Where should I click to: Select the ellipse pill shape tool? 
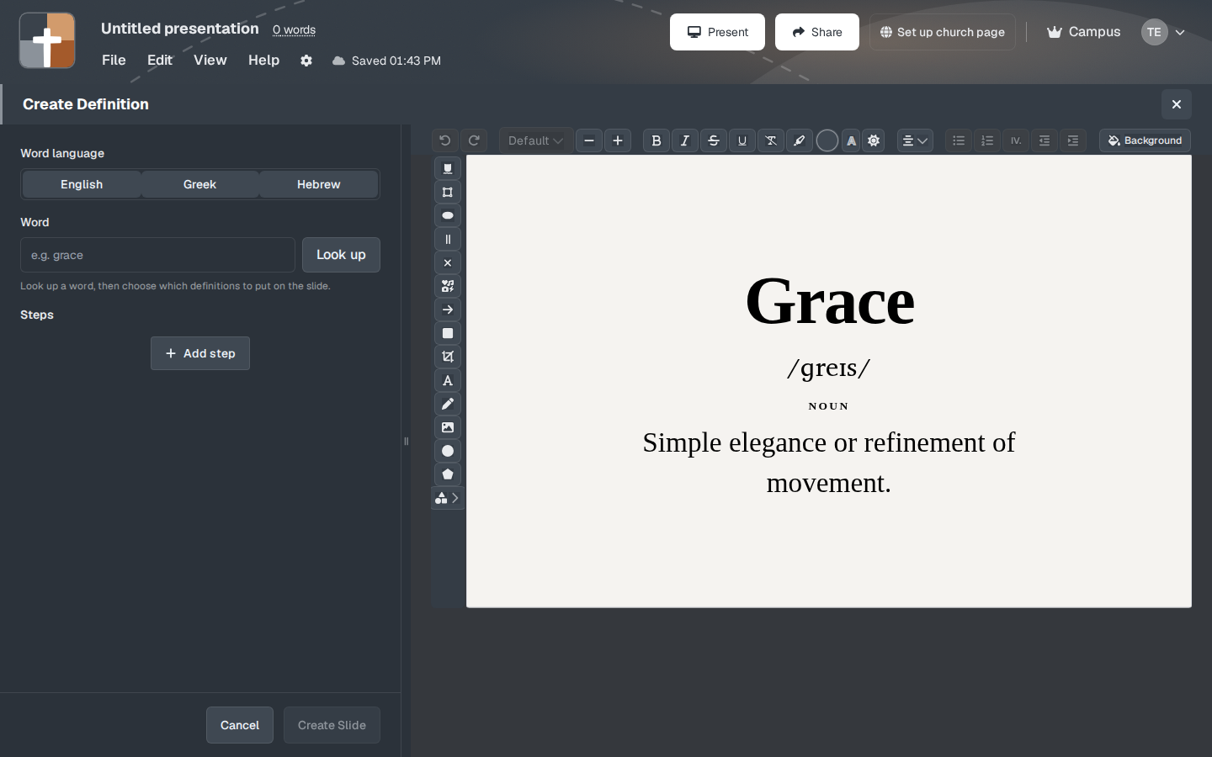(448, 215)
